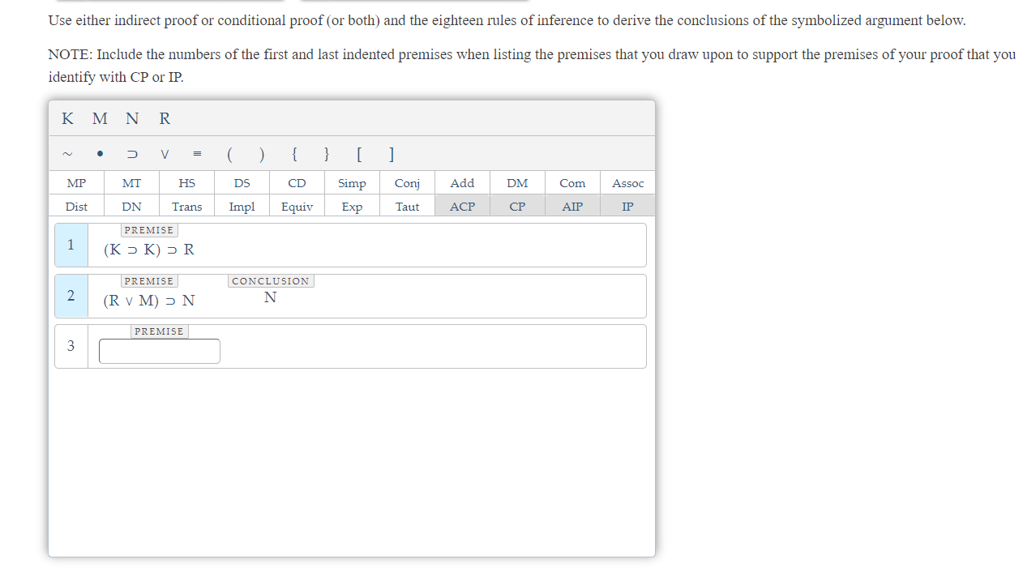Select the CONCLUSION label on line 2
The height and width of the screenshot is (568, 1023).
pyautogui.click(x=271, y=281)
